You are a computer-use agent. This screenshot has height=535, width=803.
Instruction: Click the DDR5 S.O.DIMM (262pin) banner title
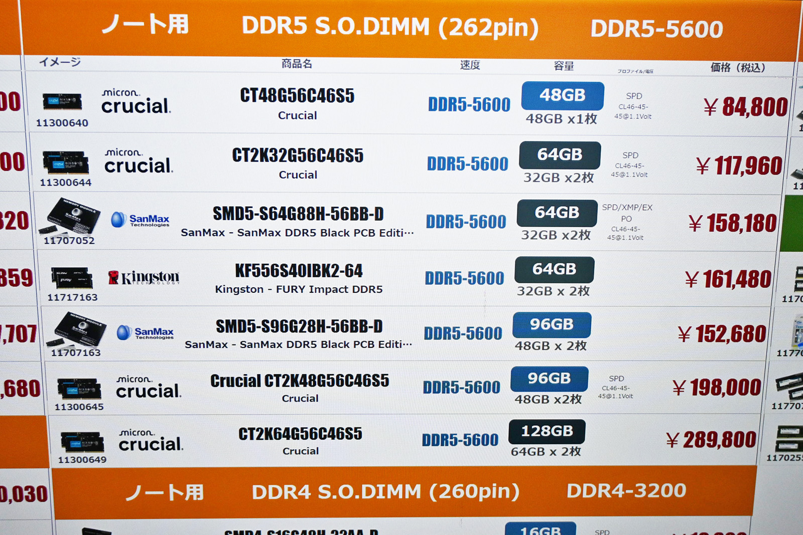pyautogui.click(x=390, y=27)
